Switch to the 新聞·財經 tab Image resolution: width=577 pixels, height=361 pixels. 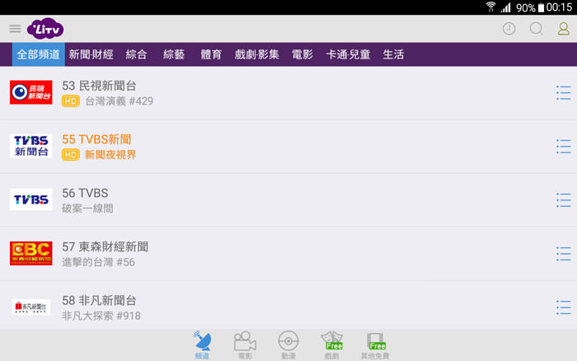[91, 54]
